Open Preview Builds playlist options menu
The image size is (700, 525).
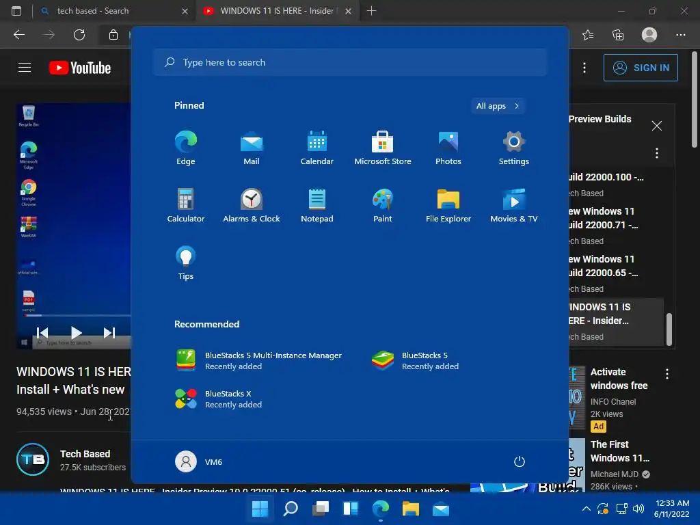(657, 153)
